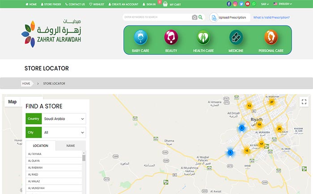Open Wishlist menu item
The width and height of the screenshot is (313, 194).
point(97,4)
